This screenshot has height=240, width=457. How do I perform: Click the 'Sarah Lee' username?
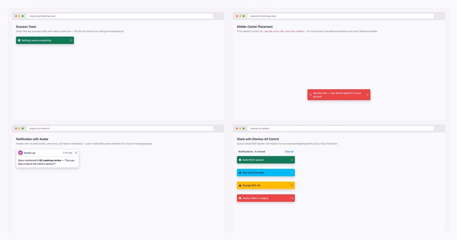coord(30,153)
